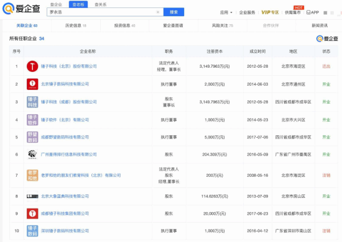Open 企业服务 in the top navigation
342x242 pixels.
point(247,12)
